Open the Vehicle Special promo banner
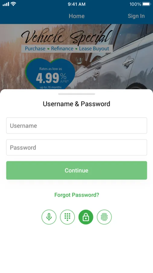Screen dimensions: 153x273 tap(77, 57)
